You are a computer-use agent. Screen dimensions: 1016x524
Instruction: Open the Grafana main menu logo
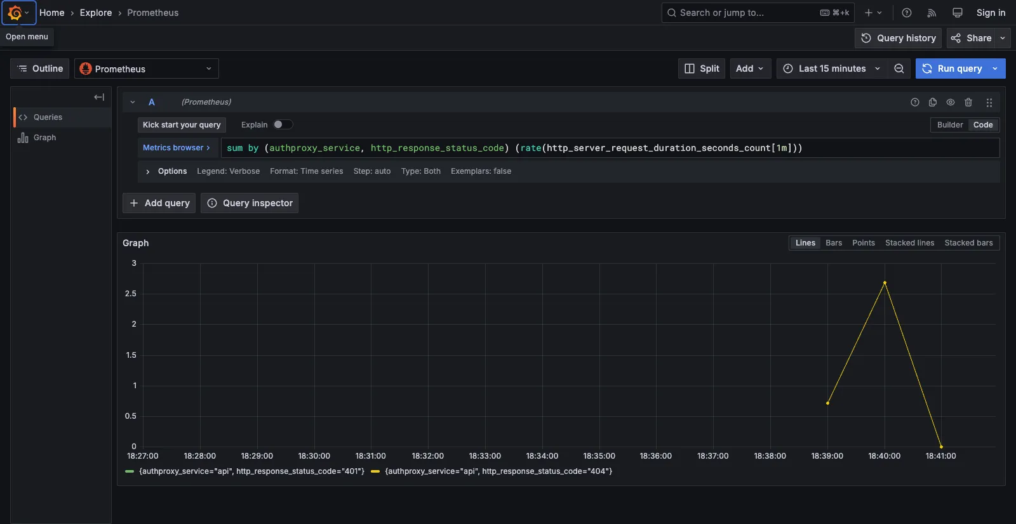click(x=15, y=13)
